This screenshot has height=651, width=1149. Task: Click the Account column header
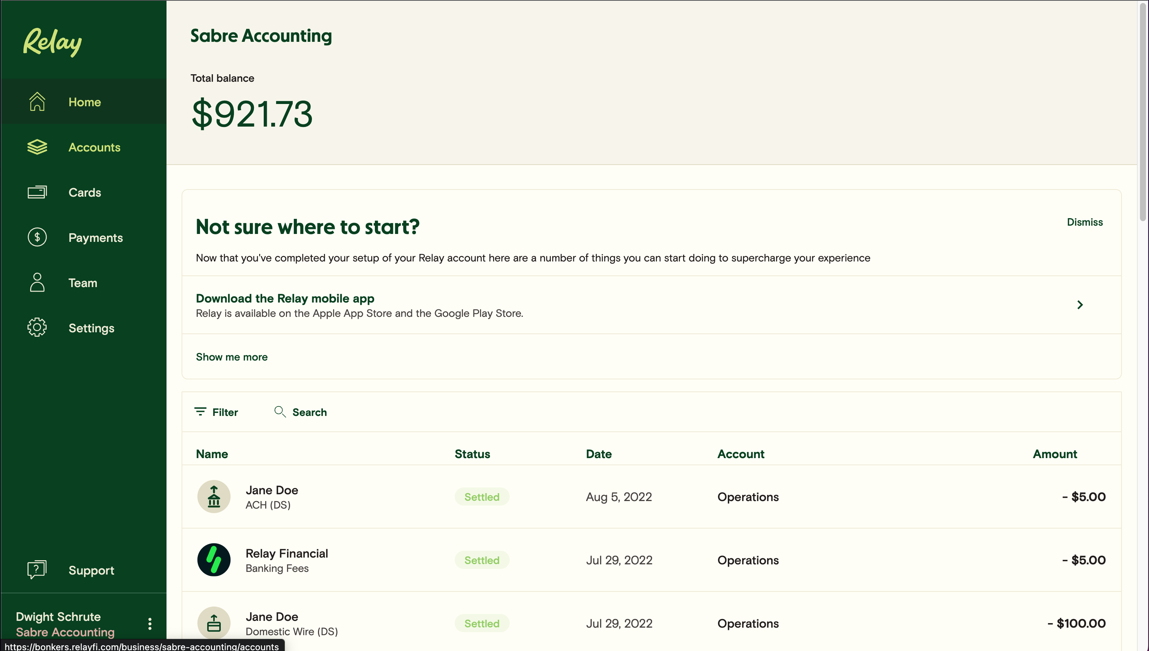pos(741,454)
